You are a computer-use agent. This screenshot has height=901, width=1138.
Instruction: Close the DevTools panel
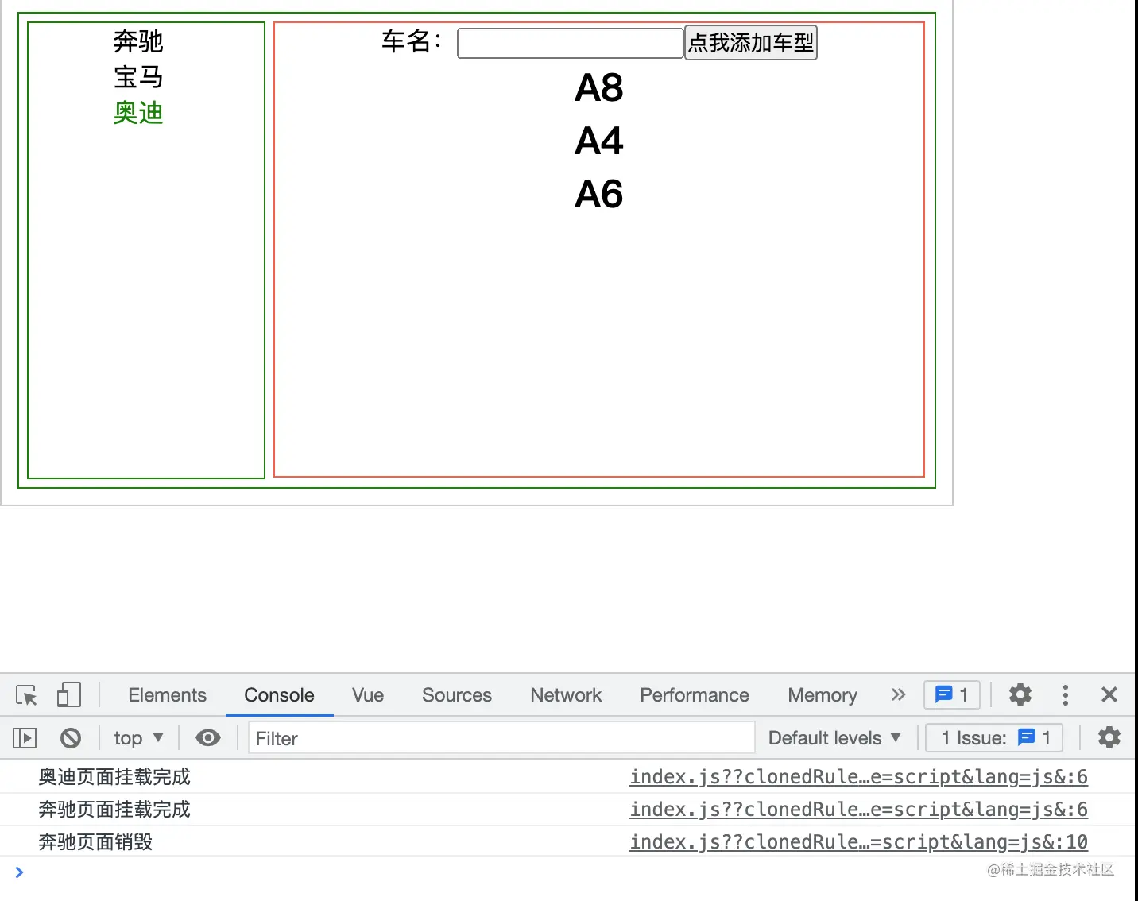click(x=1109, y=695)
